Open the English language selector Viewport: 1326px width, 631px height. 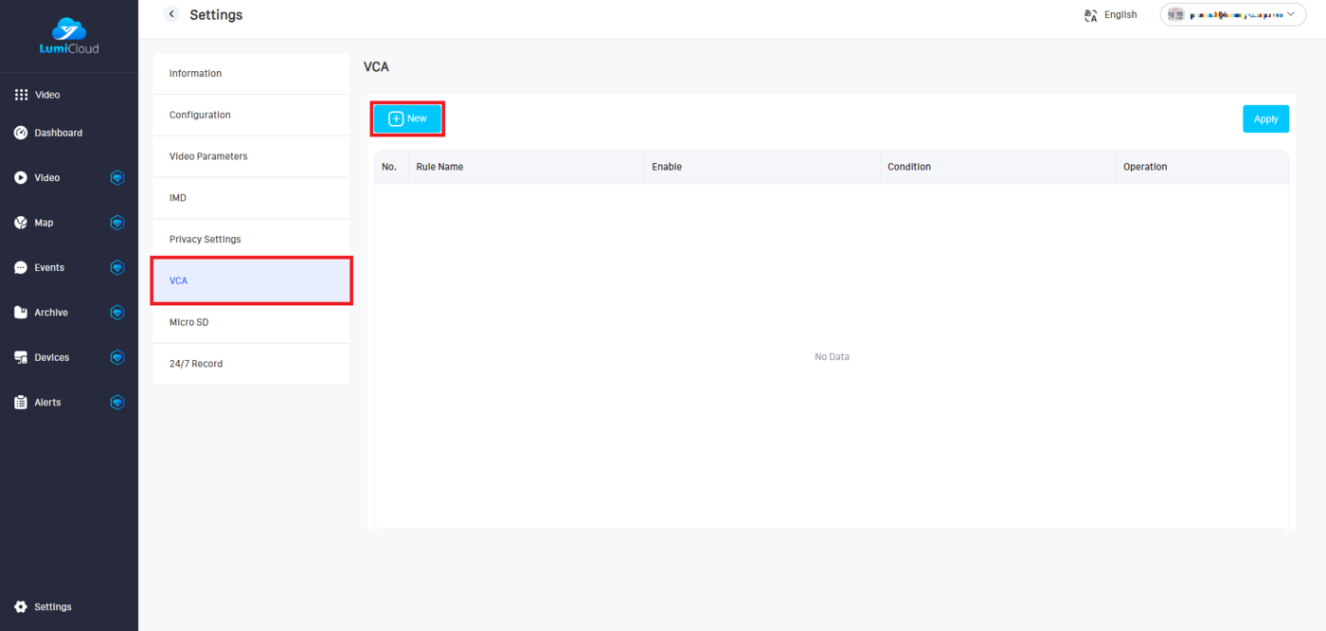coord(1111,15)
